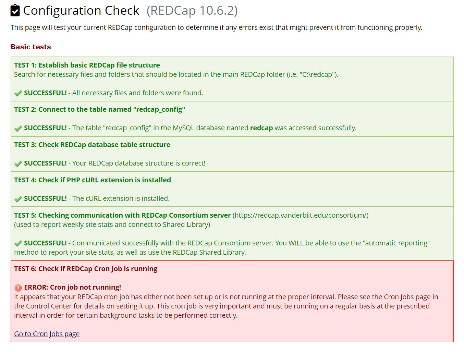The width and height of the screenshot is (464, 352).
Task: Click the REDCap 10.6.2 version text
Action: point(192,11)
